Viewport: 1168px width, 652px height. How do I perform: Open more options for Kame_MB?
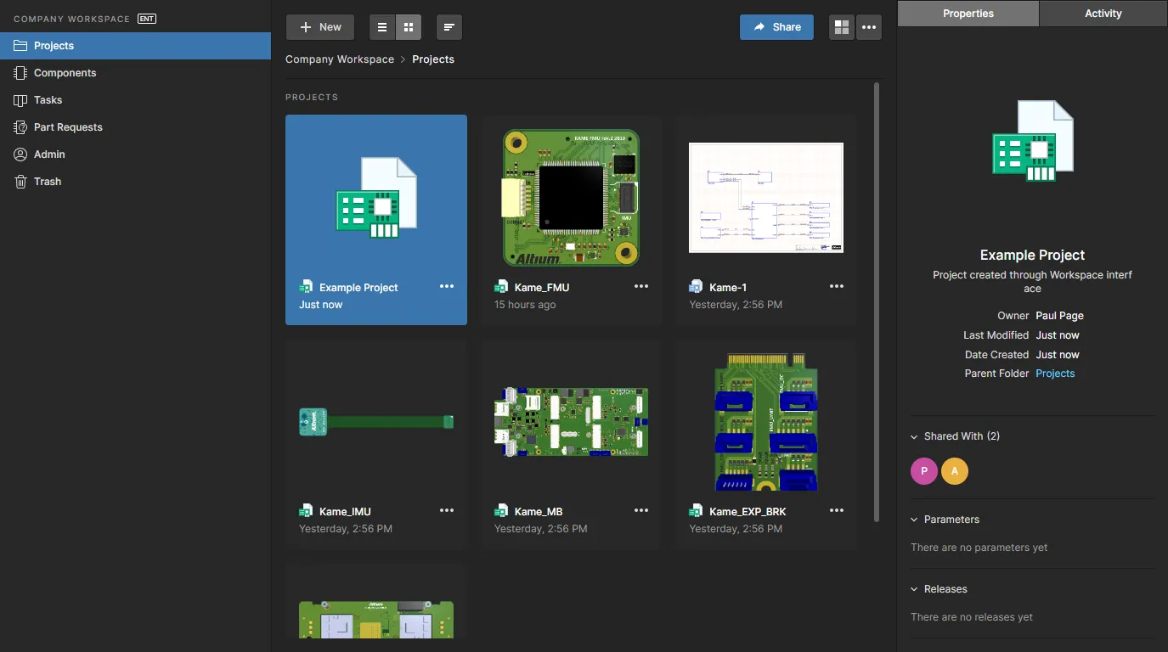(641, 510)
